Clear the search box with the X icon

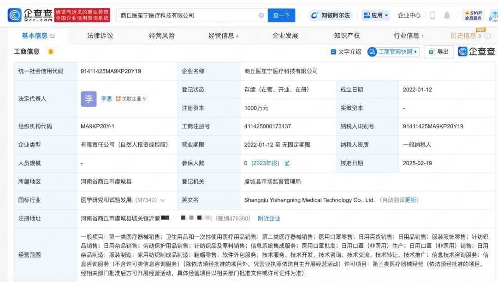(x=261, y=15)
